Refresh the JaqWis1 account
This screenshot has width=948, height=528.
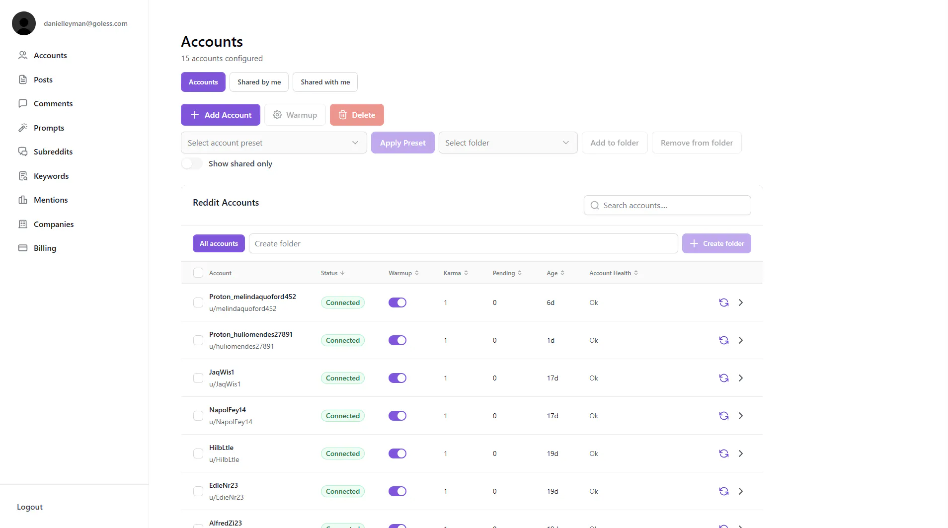point(724,378)
